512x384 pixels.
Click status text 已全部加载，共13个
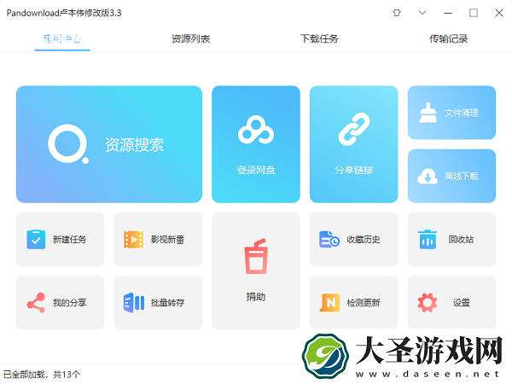click(x=42, y=375)
